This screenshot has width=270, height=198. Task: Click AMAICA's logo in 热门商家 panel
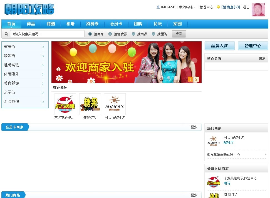[214, 141]
